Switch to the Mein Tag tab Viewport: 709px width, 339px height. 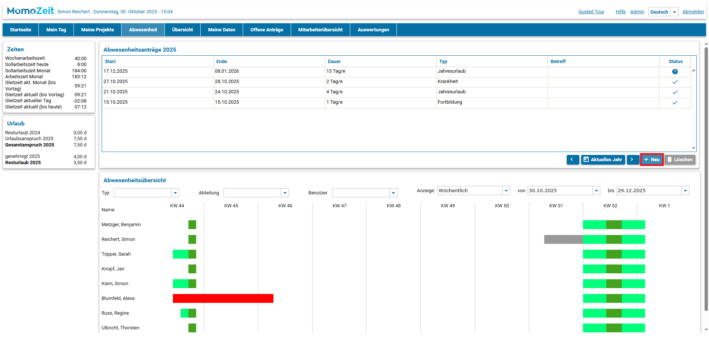coord(56,30)
